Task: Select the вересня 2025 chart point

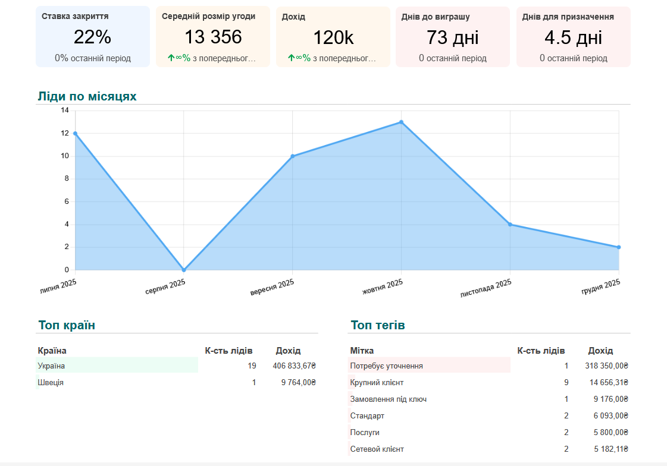Action: [293, 156]
